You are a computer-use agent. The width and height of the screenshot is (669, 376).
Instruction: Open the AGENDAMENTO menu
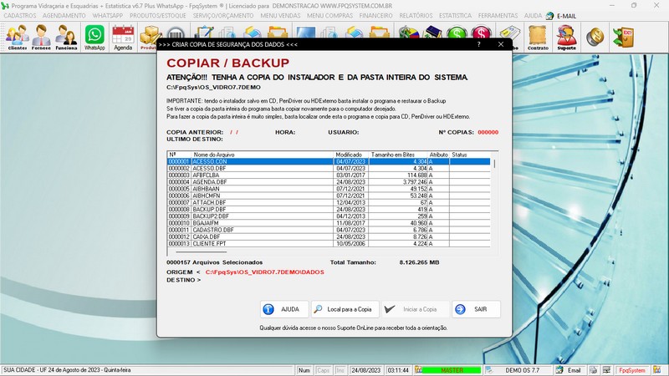click(64, 16)
